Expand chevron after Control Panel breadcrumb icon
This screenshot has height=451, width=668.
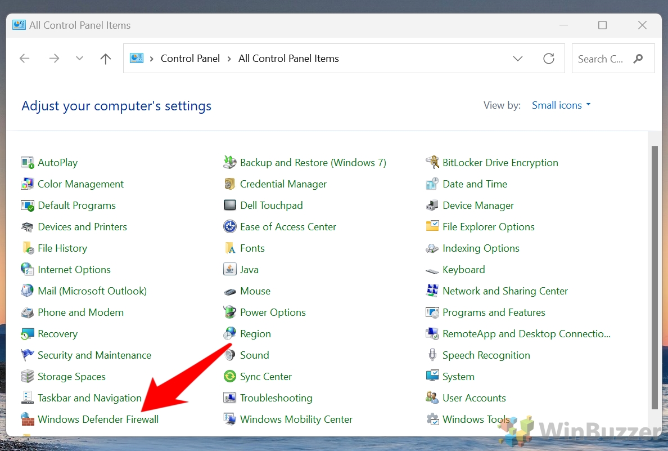(151, 59)
